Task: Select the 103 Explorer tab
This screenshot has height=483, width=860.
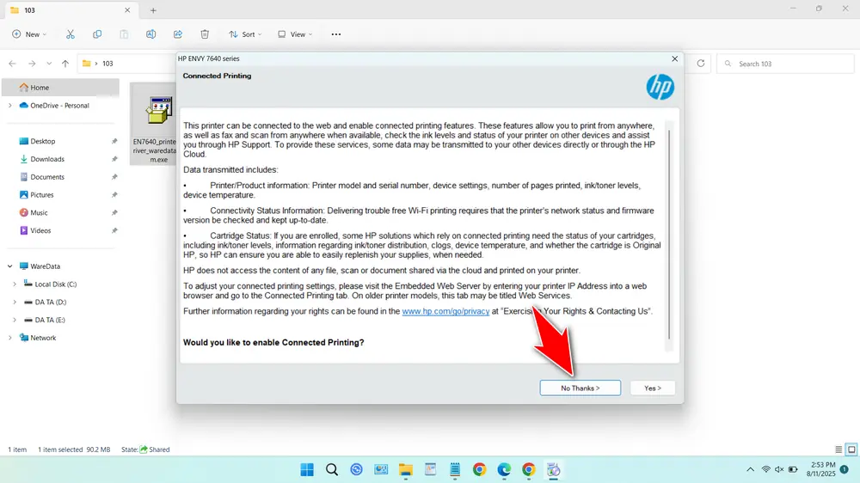Action: point(71,9)
